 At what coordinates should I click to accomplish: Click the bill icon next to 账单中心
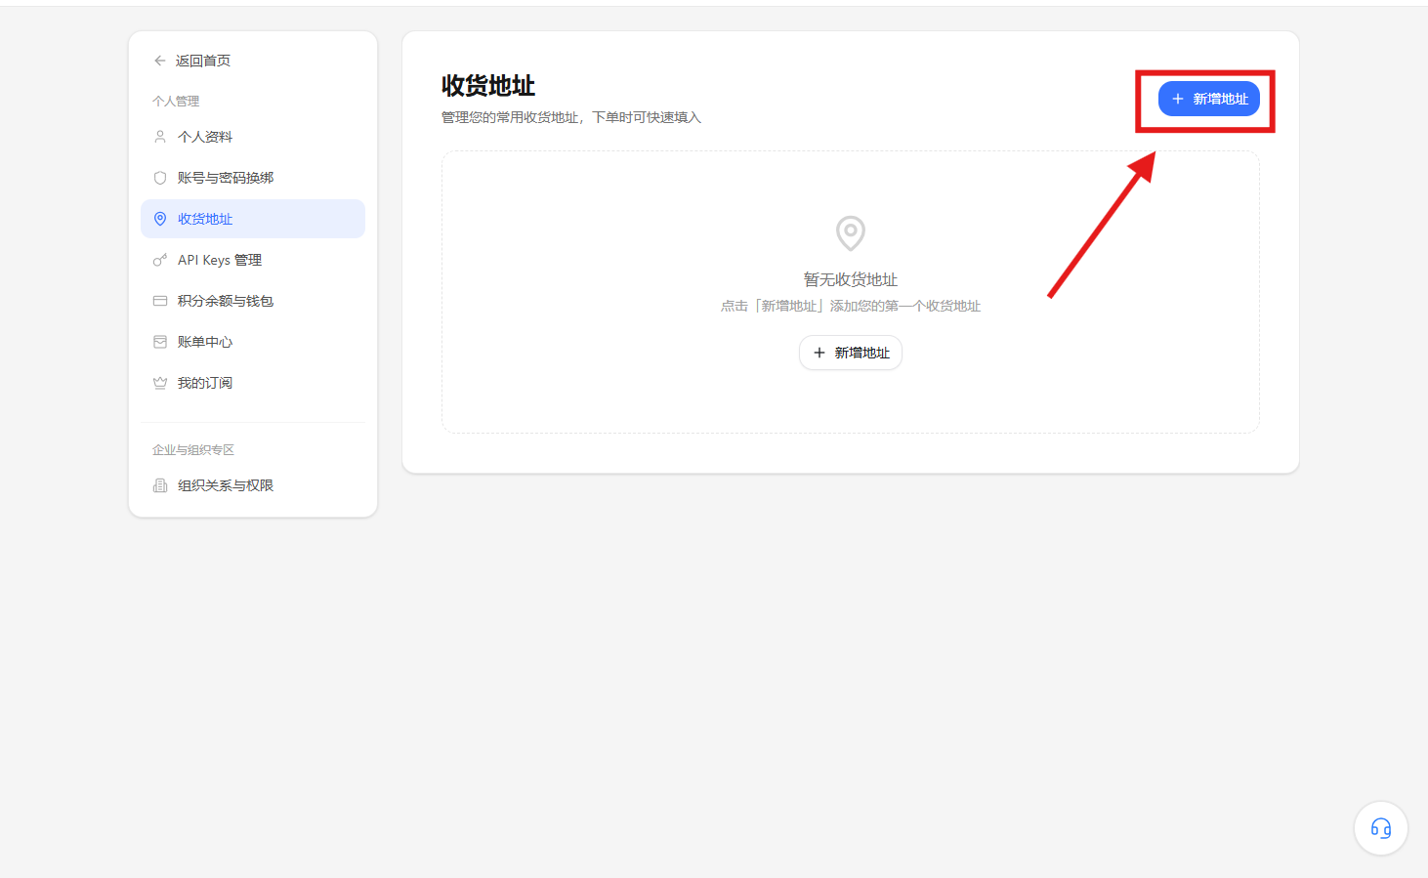pos(160,342)
